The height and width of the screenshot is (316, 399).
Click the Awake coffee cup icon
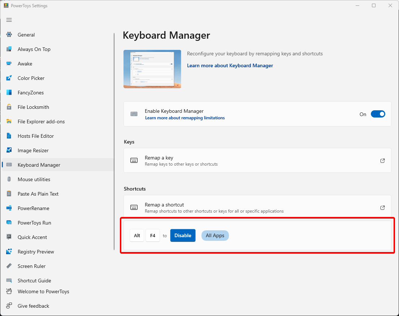9,64
